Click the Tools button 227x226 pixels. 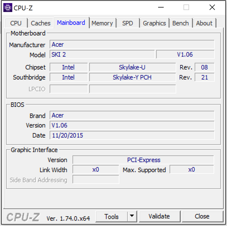[x=112, y=217]
